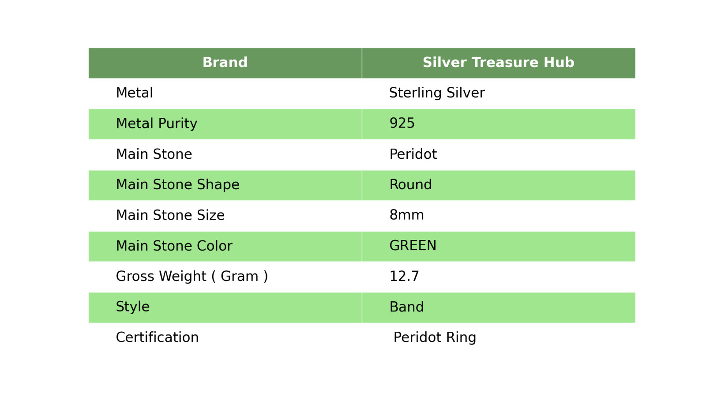
Task: Click the Gross Weight ( Gram ) label
Action: tap(192, 277)
